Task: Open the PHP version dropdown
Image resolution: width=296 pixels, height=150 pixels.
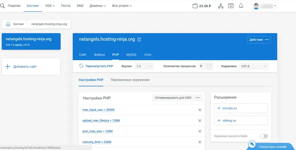Action: pos(144,67)
